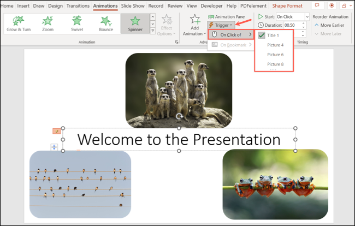Image resolution: width=355 pixels, height=226 pixels.
Task: Switch to the Developer ribbon tab
Action: click(x=211, y=6)
